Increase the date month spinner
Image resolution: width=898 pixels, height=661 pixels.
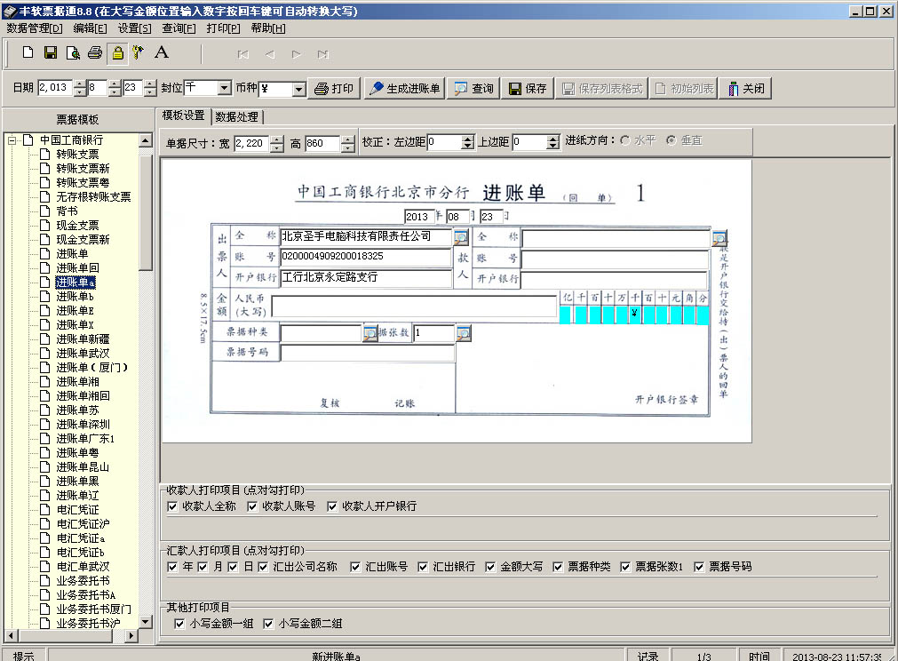tap(115, 84)
